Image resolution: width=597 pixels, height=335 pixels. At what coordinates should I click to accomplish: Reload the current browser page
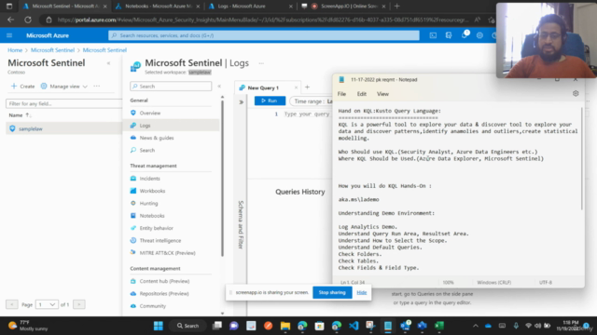coord(28,20)
